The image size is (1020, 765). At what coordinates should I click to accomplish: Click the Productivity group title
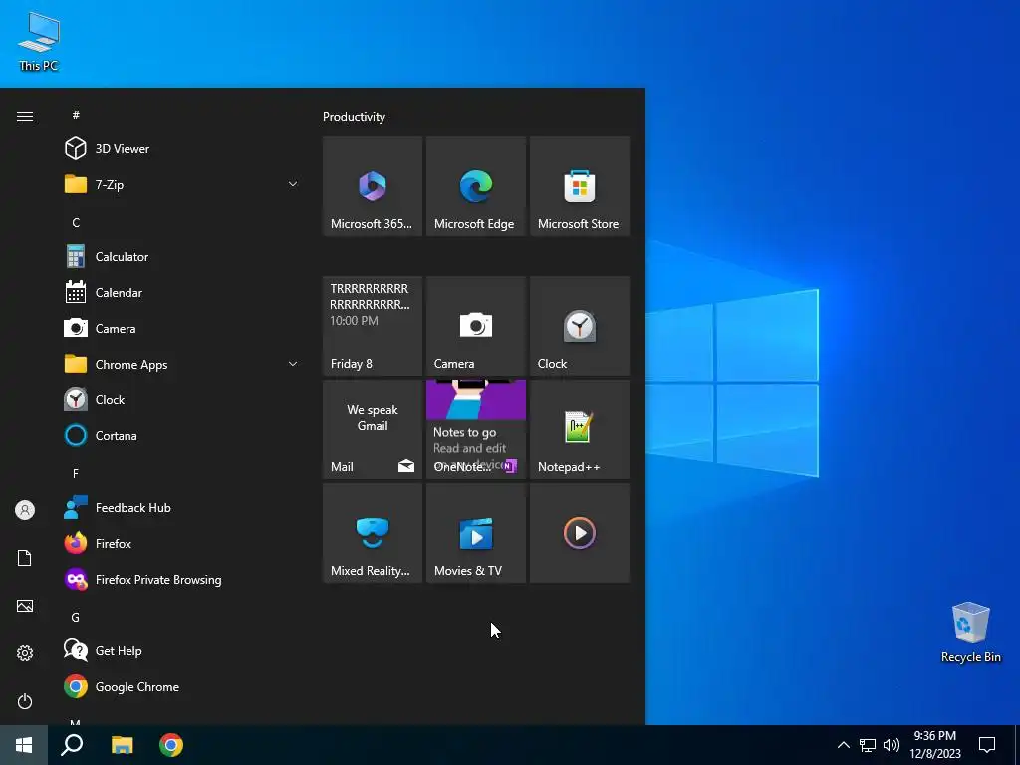(354, 117)
